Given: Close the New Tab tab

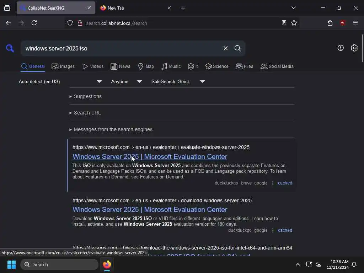Looking at the screenshot, I should pyautogui.click(x=169, y=8).
